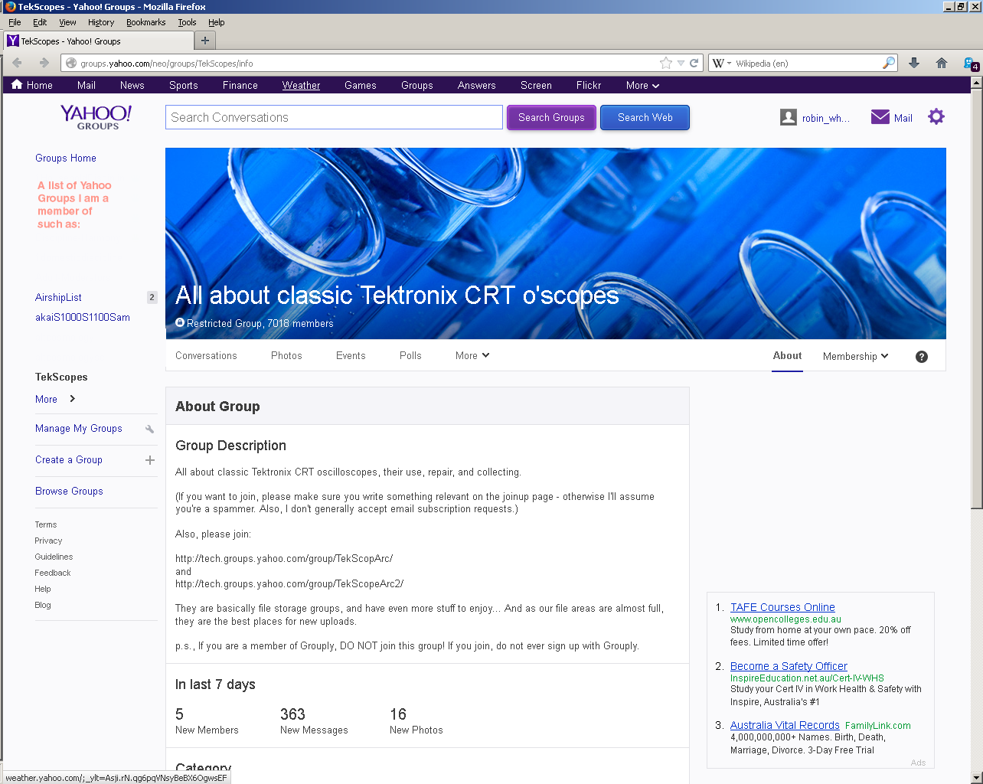The height and width of the screenshot is (784, 983).
Task: Open the Flickr link in Yahoo bar
Action: coord(589,85)
